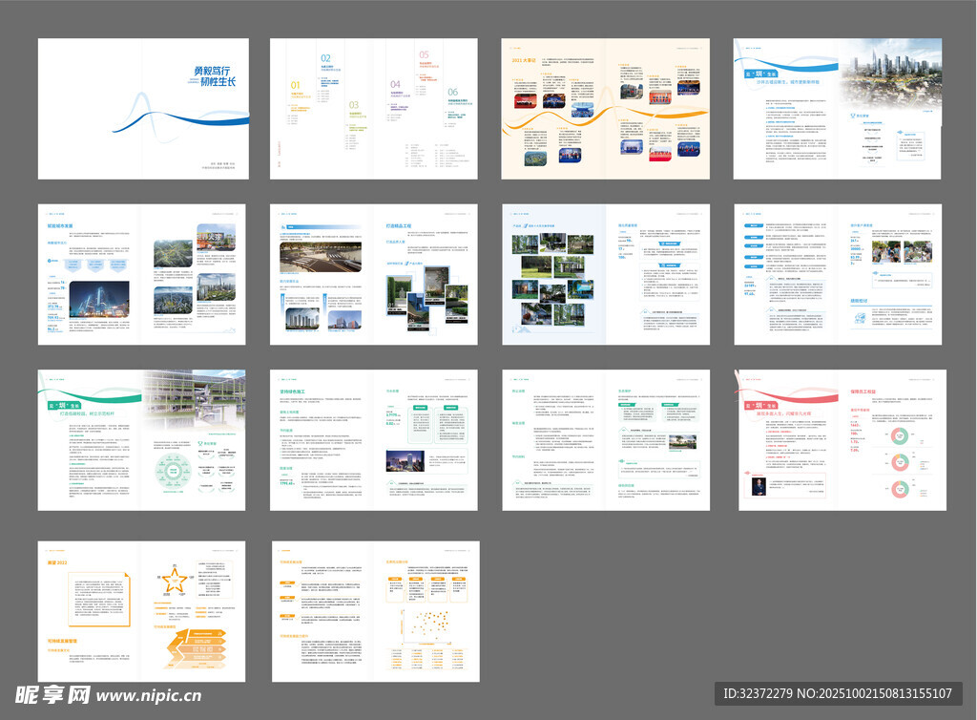Select the green garden photo grid spread

[x=606, y=273]
